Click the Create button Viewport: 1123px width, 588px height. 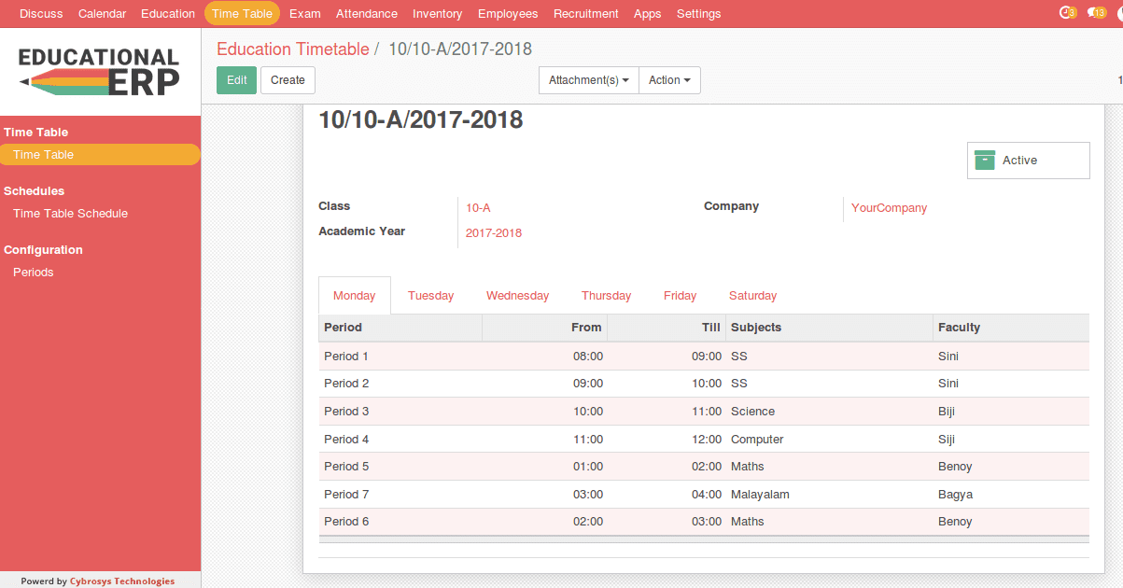tap(288, 80)
